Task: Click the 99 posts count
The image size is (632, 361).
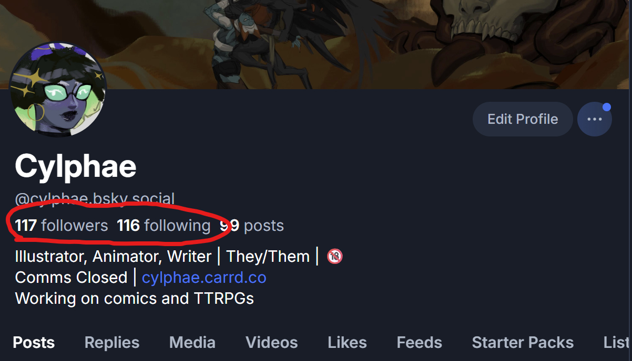Action: click(252, 226)
